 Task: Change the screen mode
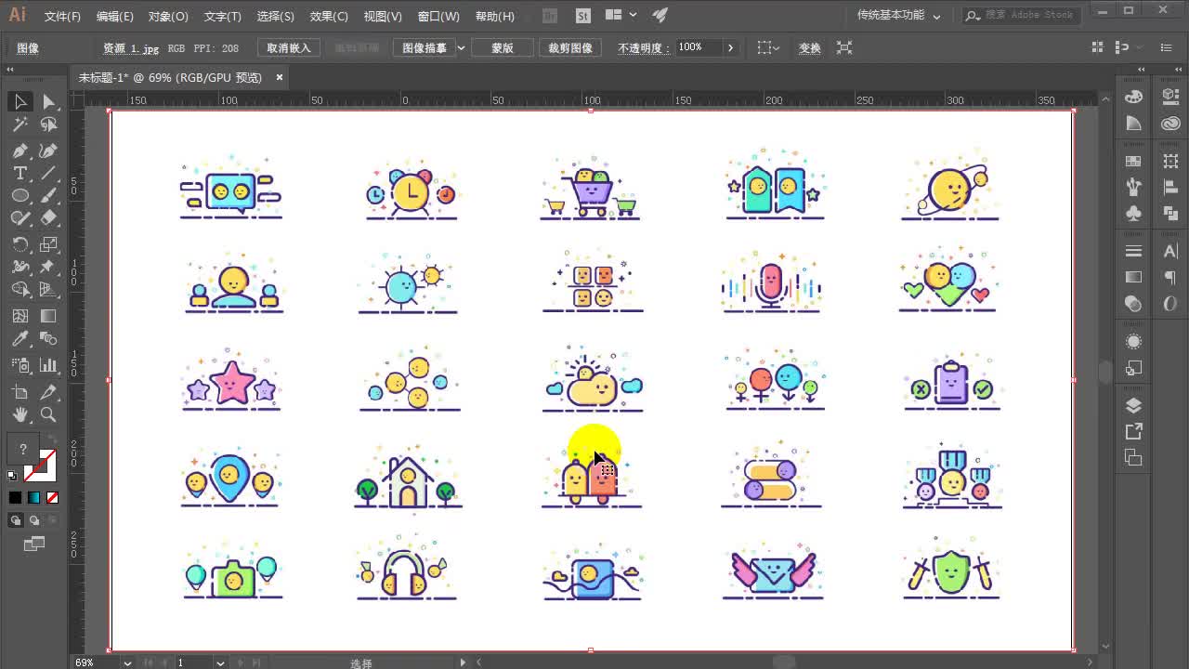(x=34, y=544)
